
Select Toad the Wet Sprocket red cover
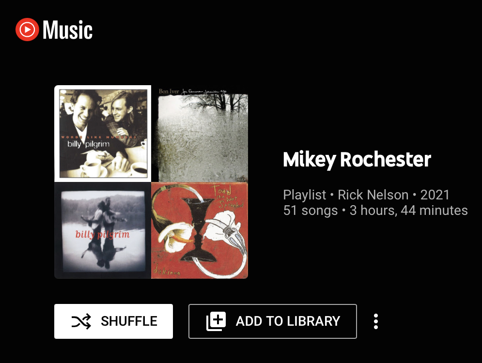click(x=200, y=230)
